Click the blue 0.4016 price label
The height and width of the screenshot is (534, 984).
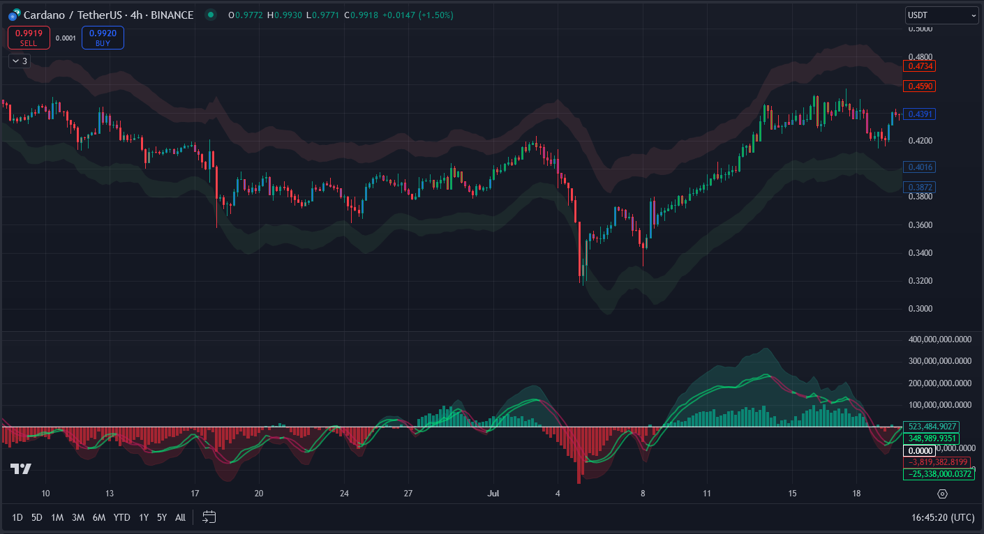[918, 167]
